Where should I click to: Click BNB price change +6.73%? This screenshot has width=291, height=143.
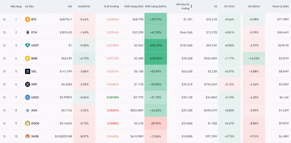[x=84, y=58]
